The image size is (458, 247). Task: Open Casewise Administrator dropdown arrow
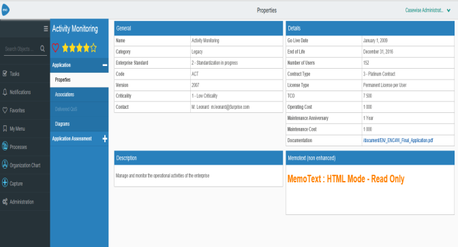point(448,10)
